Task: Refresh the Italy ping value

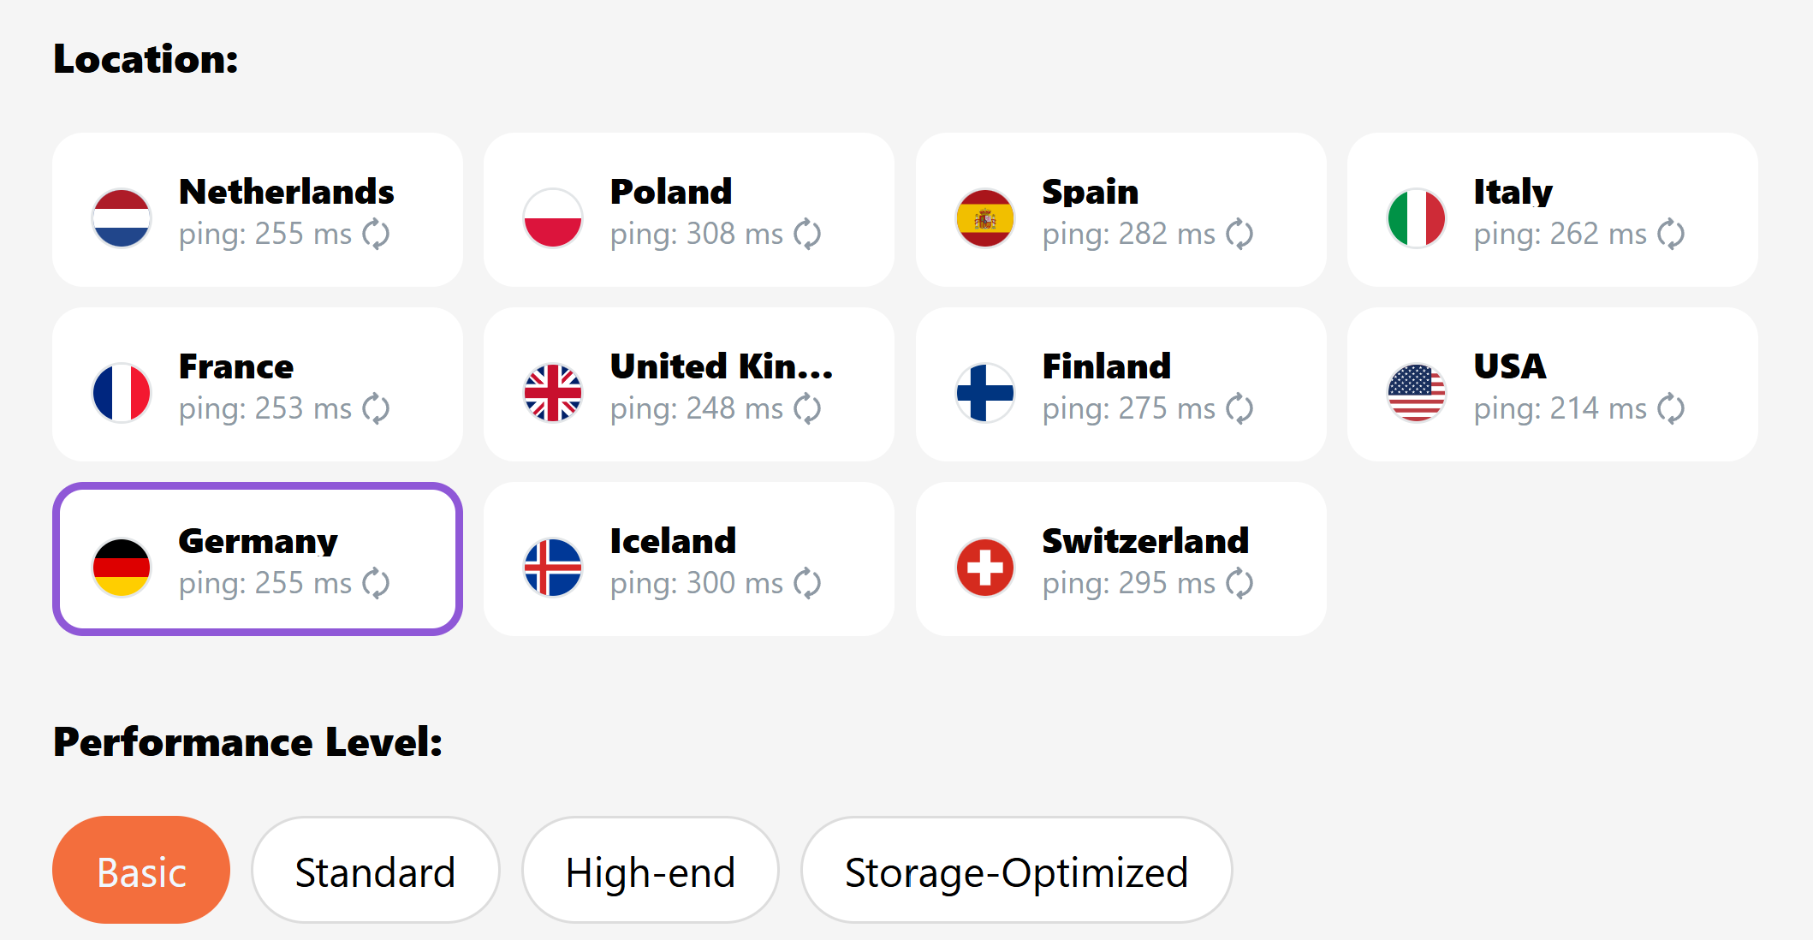Action: (1671, 234)
